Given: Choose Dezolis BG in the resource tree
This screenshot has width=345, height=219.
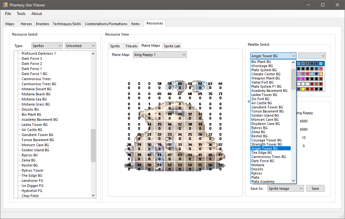Looking at the screenshot, I should tap(30, 109).
